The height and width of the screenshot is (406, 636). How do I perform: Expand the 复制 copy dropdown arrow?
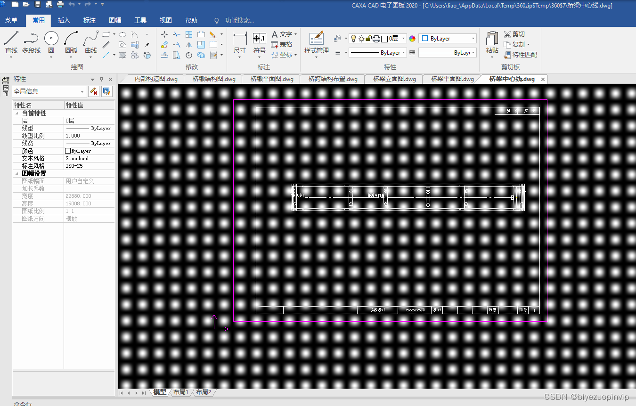pyautogui.click(x=528, y=44)
